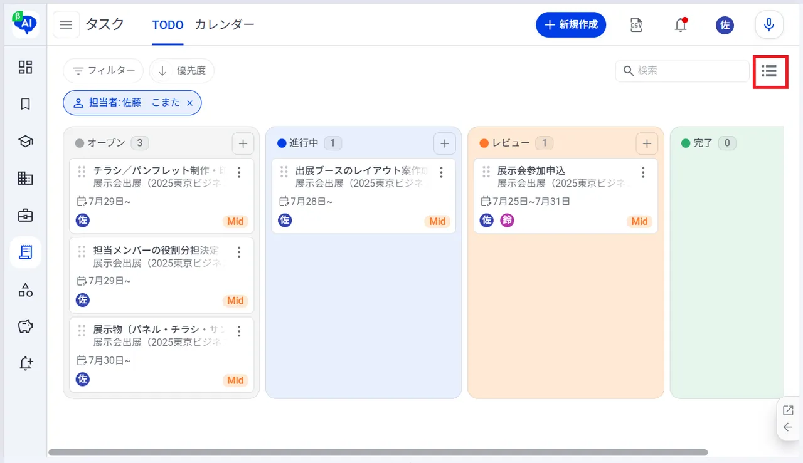This screenshot has height=463, width=803.
Task: Click the horizontal scrollbar at bottom
Action: pos(378,452)
